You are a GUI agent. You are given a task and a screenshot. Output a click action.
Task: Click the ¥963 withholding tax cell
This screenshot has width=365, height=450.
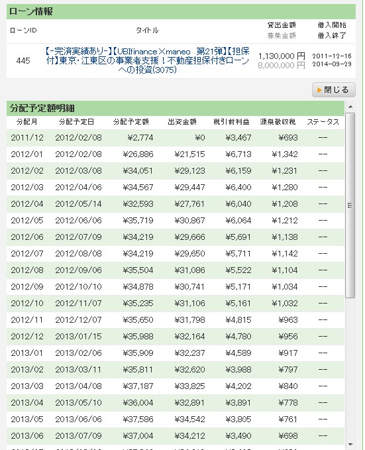[288, 320]
